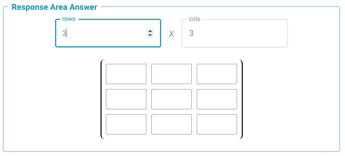Click the matrix's left bracket
This screenshot has height=156, width=345.
click(102, 99)
